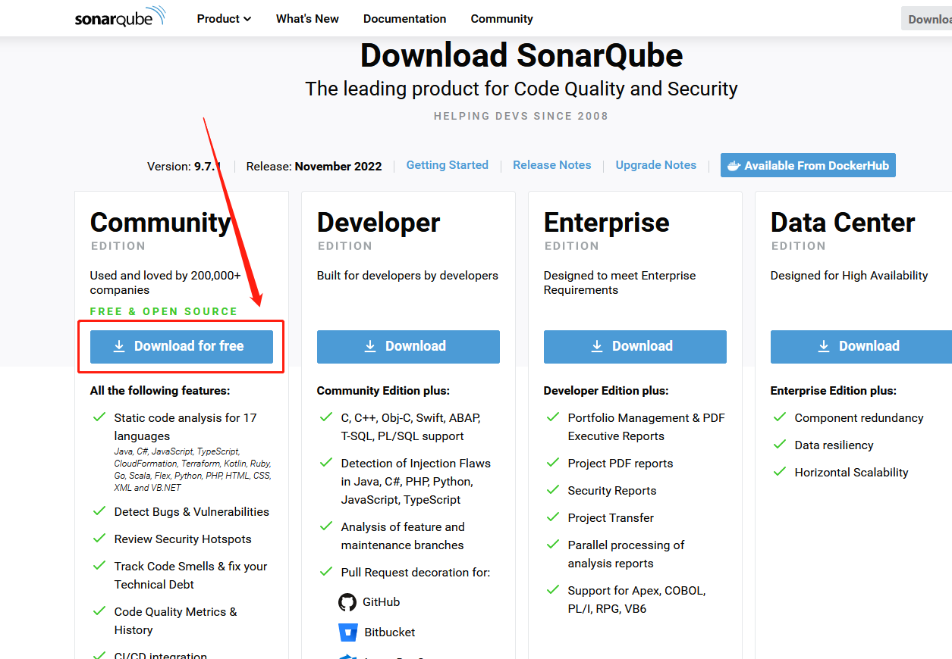Open the Upgrade Notes link
Viewport: 952px width, 659px height.
click(656, 165)
